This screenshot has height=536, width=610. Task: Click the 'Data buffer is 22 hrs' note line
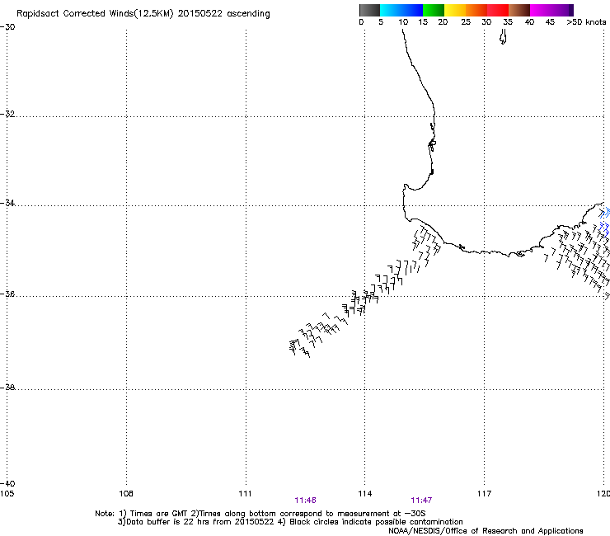click(290, 522)
